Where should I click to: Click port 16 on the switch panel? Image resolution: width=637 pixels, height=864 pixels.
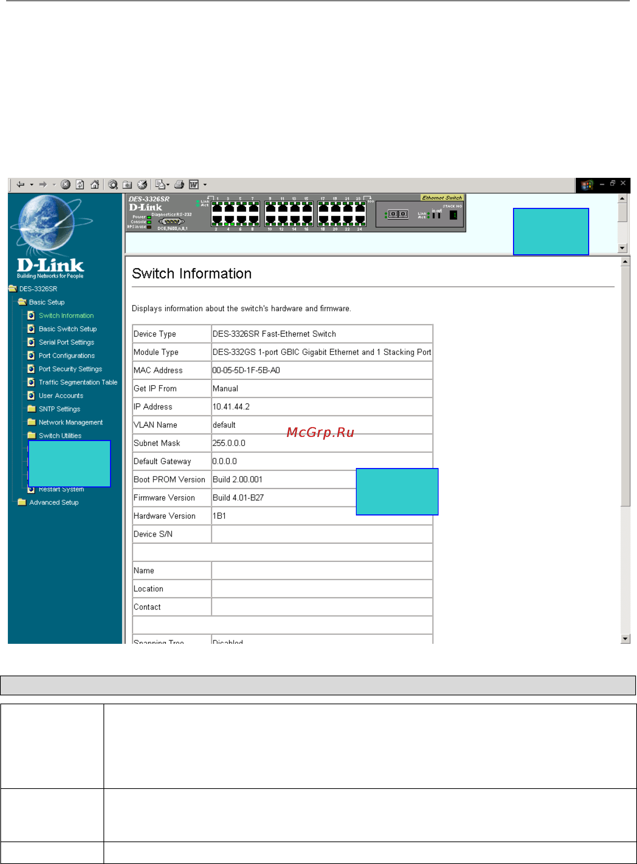click(x=307, y=221)
